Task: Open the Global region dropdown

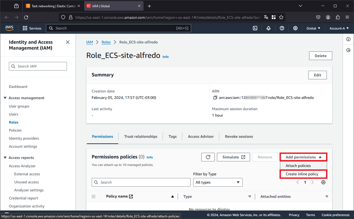Action: click(x=313, y=28)
